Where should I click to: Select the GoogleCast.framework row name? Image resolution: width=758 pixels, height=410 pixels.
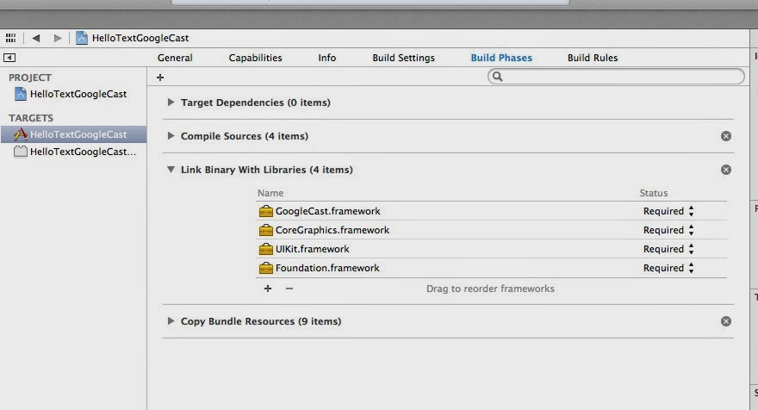pos(328,211)
